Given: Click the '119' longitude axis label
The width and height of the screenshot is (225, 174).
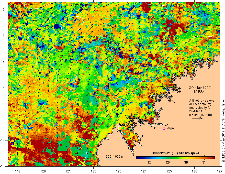Looking at the screenshot, I should 18,171.
